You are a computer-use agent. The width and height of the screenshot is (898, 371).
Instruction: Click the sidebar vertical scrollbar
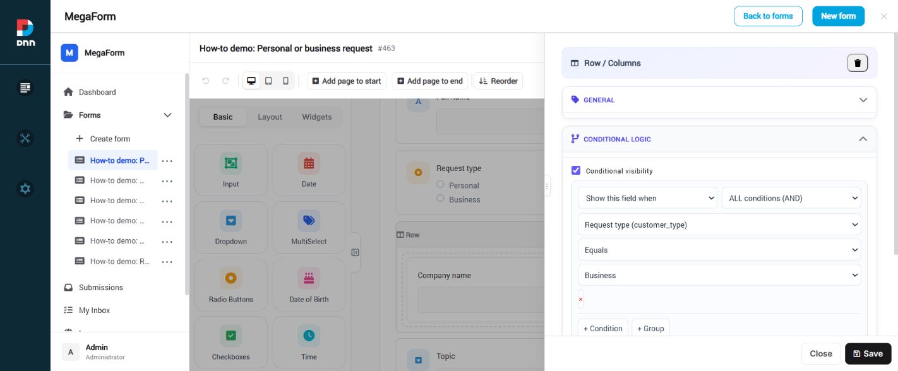(186, 184)
